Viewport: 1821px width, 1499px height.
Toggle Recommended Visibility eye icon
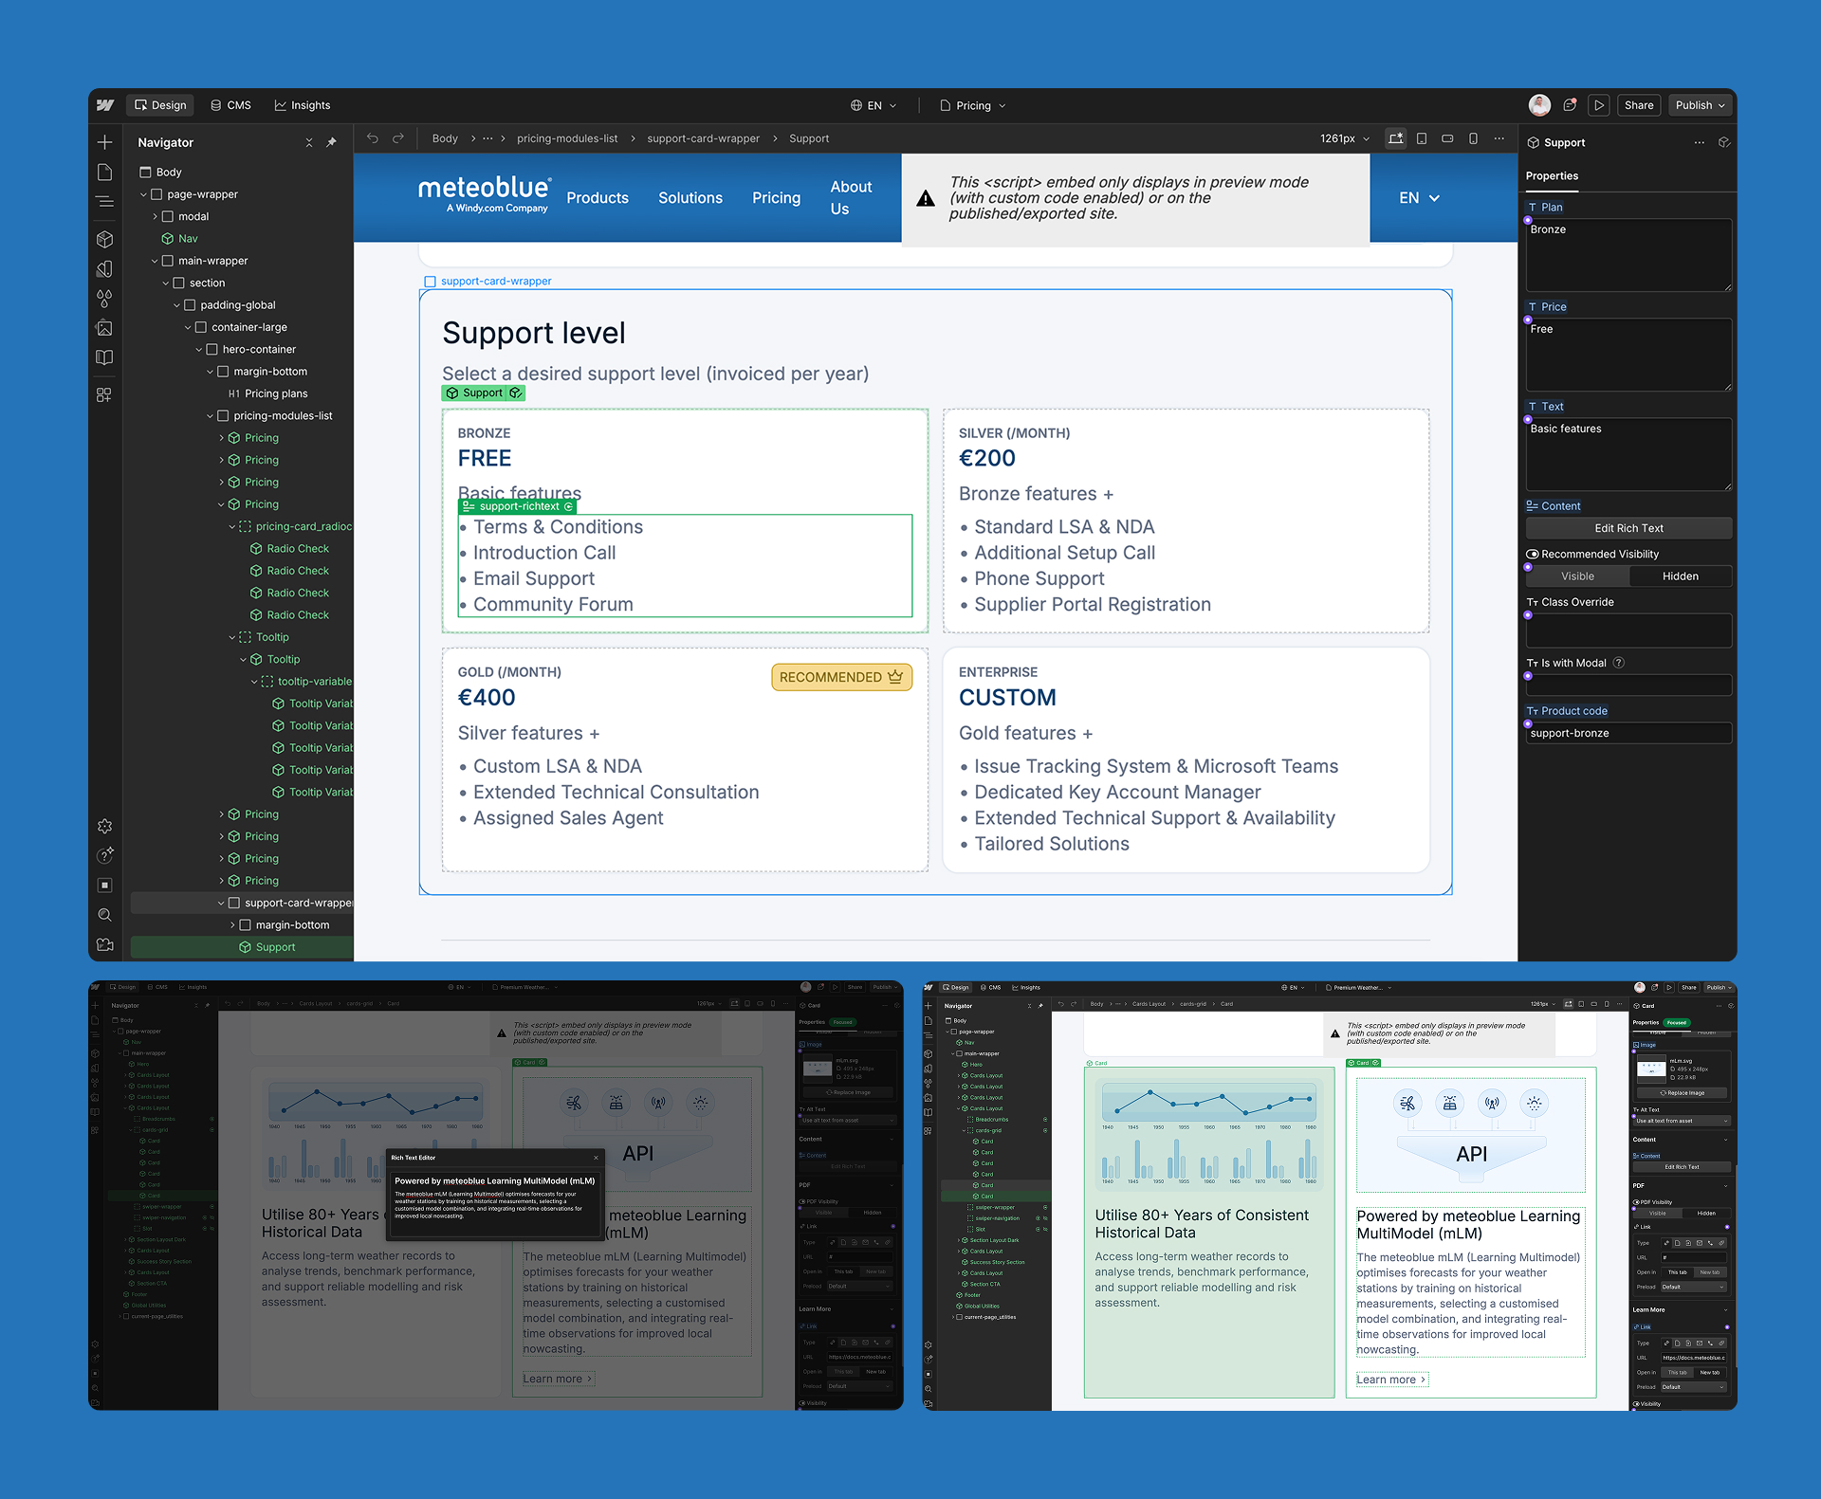pos(1533,555)
